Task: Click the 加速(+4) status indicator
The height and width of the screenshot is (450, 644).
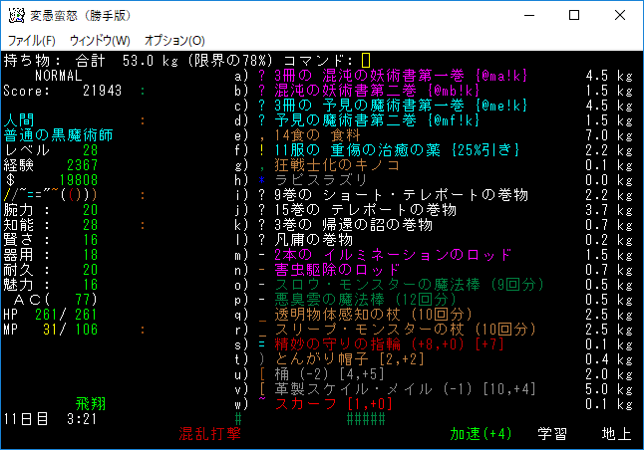Action: (480, 435)
